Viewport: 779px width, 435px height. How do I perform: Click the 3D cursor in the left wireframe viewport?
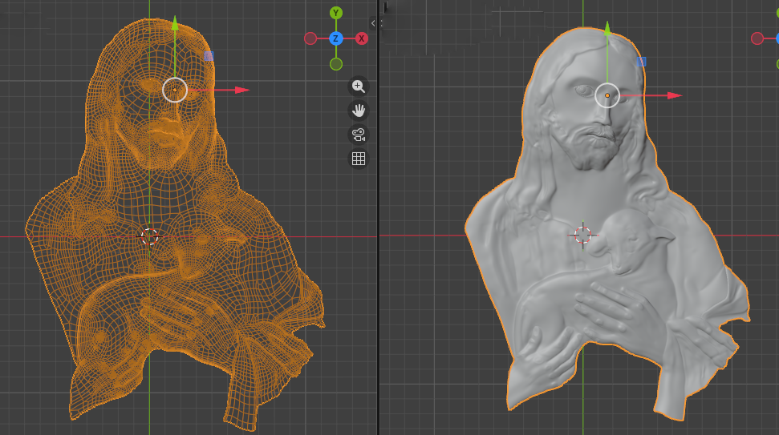[150, 236]
